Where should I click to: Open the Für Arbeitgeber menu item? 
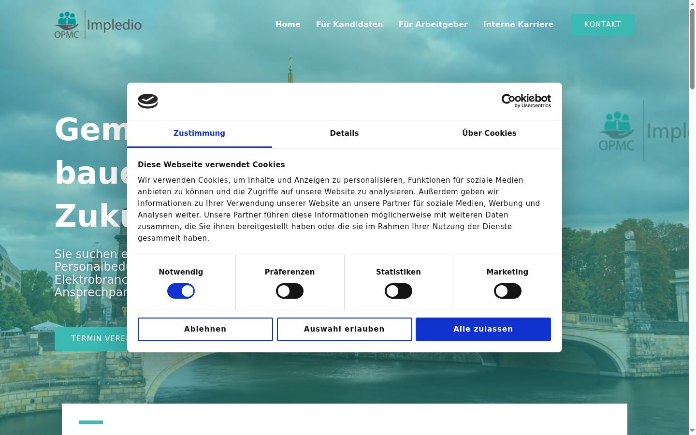[433, 24]
